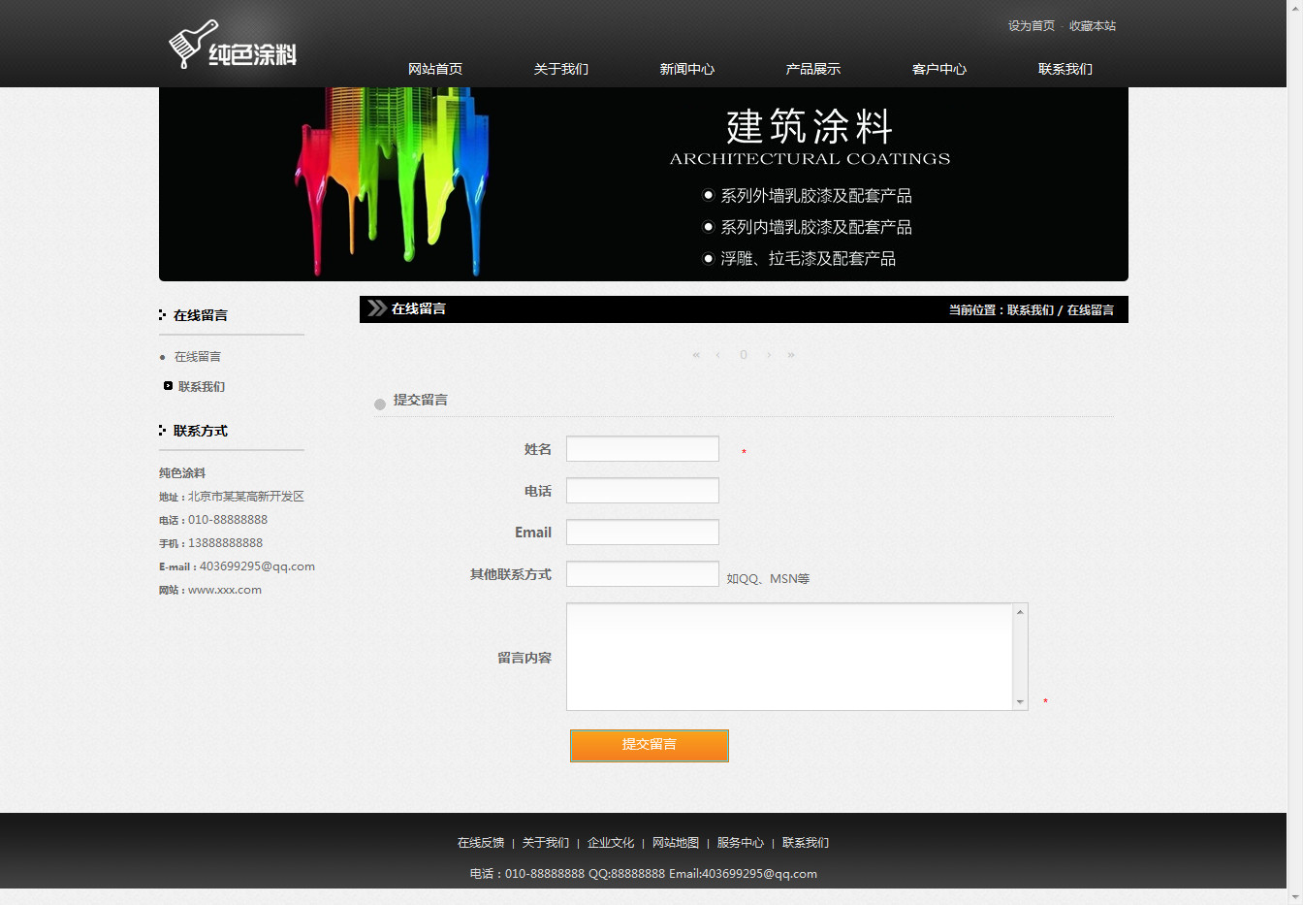Viewport: 1303px width, 905px height.
Task: Click the next page pagination arrow
Action: pos(769,355)
